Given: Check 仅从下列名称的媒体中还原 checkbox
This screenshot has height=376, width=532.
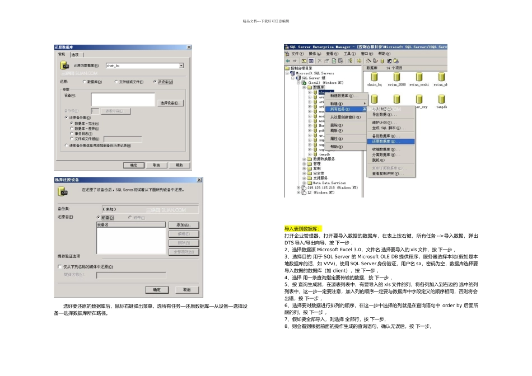Looking at the screenshot, I should point(60,266).
